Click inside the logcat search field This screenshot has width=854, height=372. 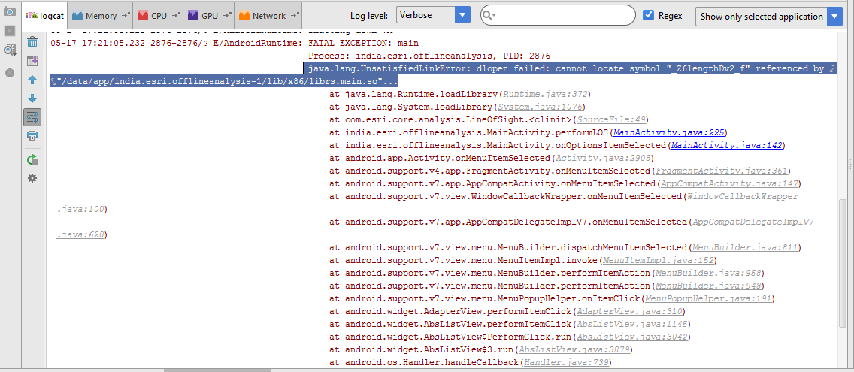558,16
